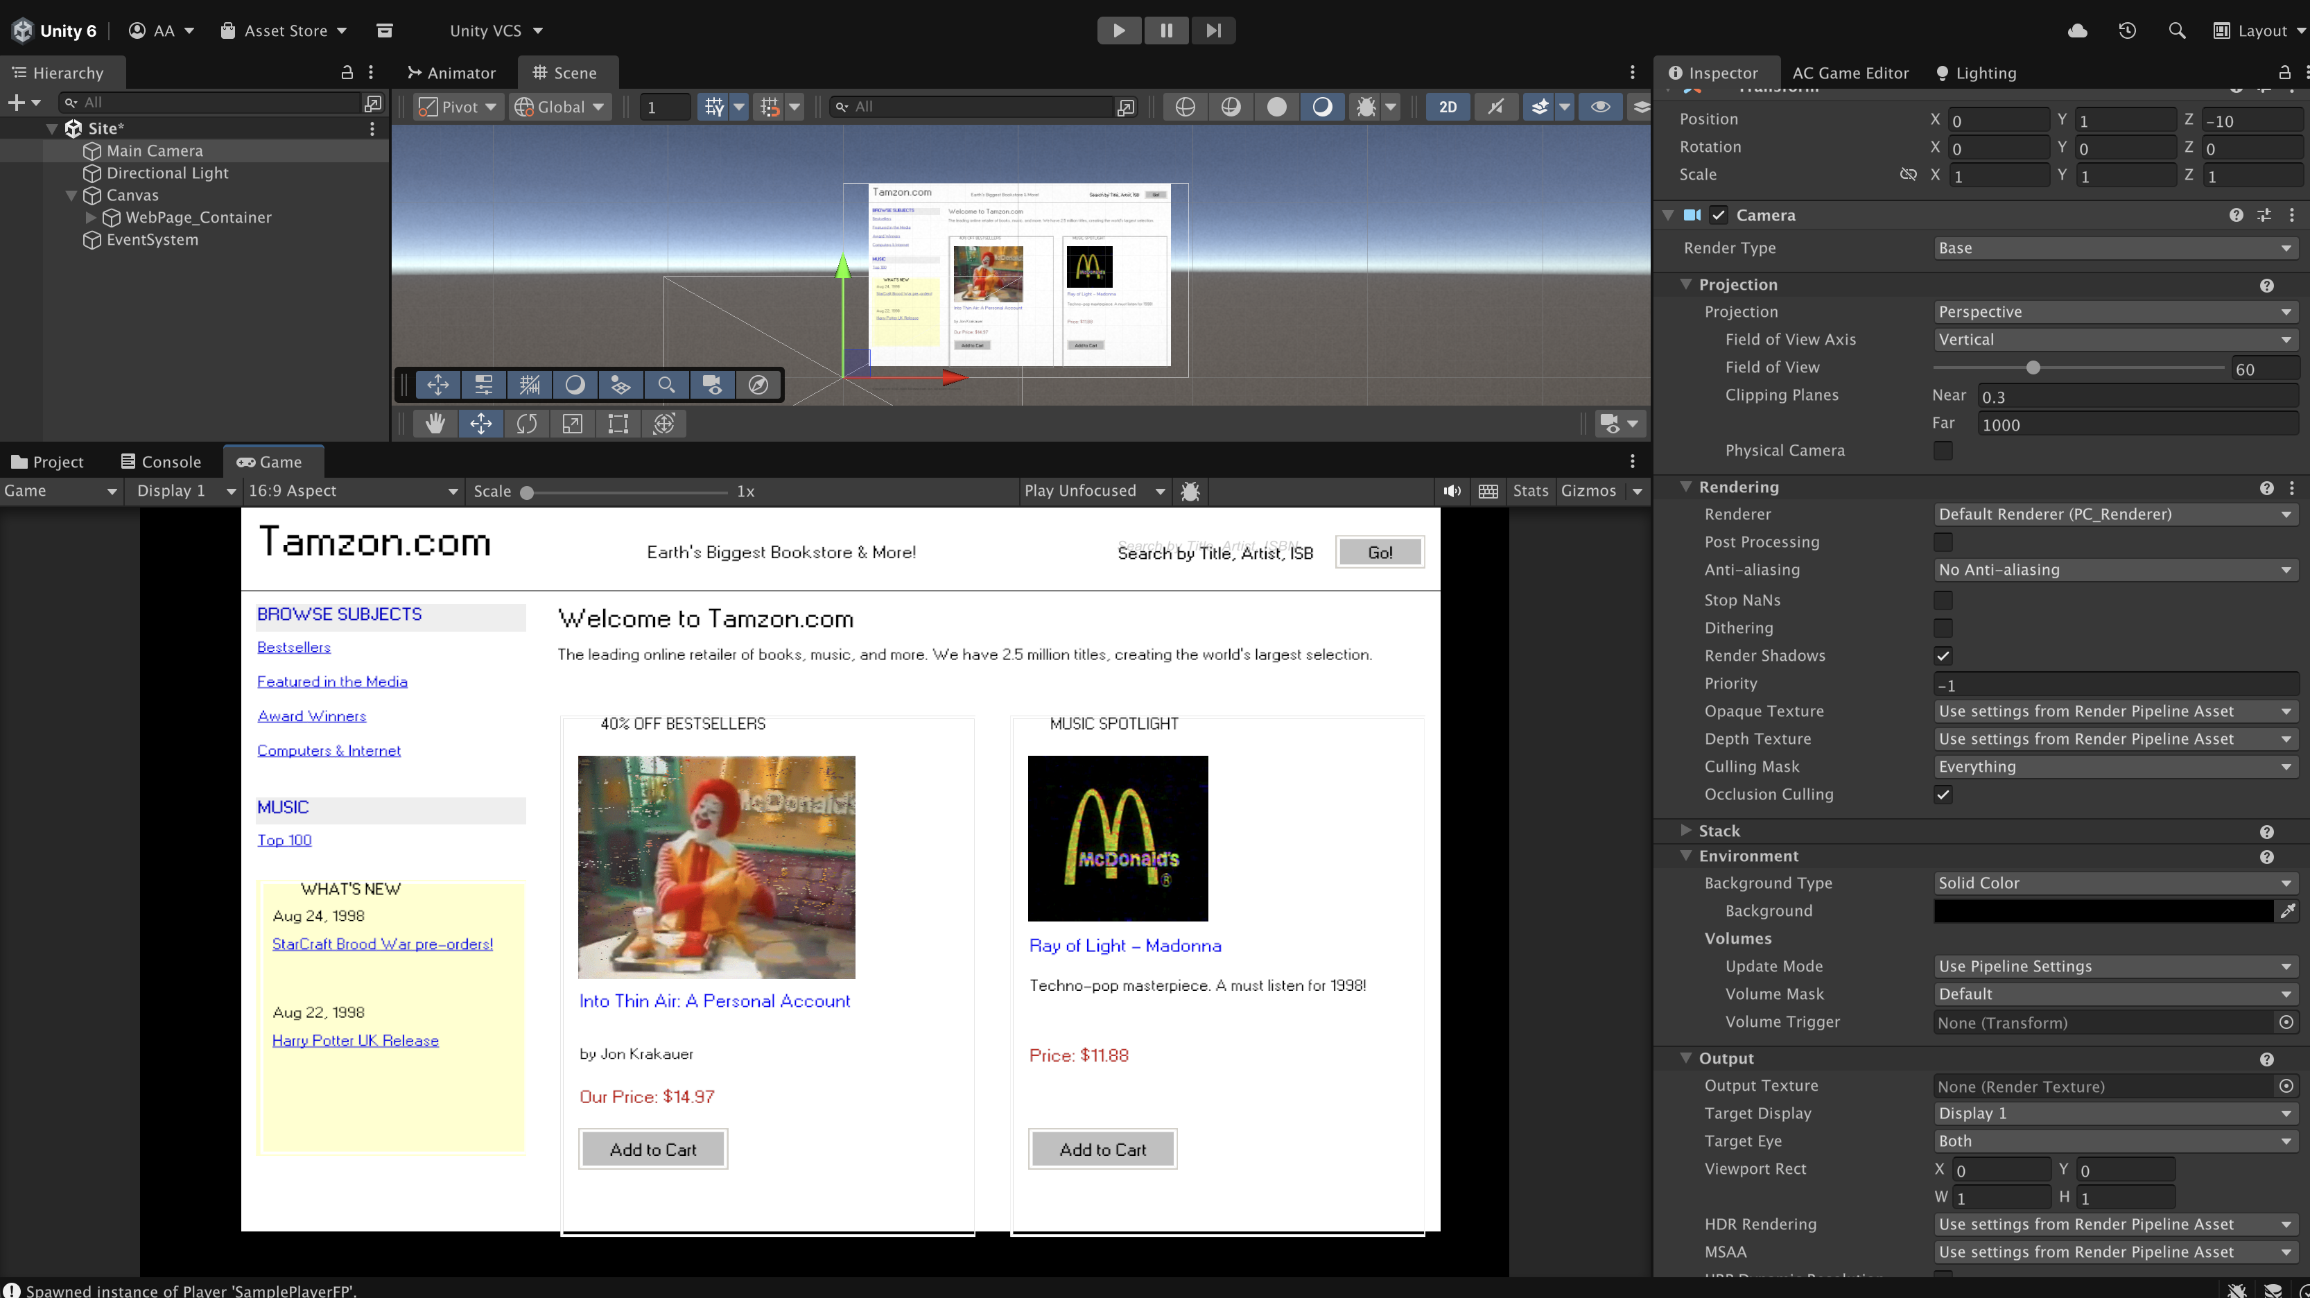Click the Gizmos button in Game view
2310x1298 pixels.
pos(1588,491)
